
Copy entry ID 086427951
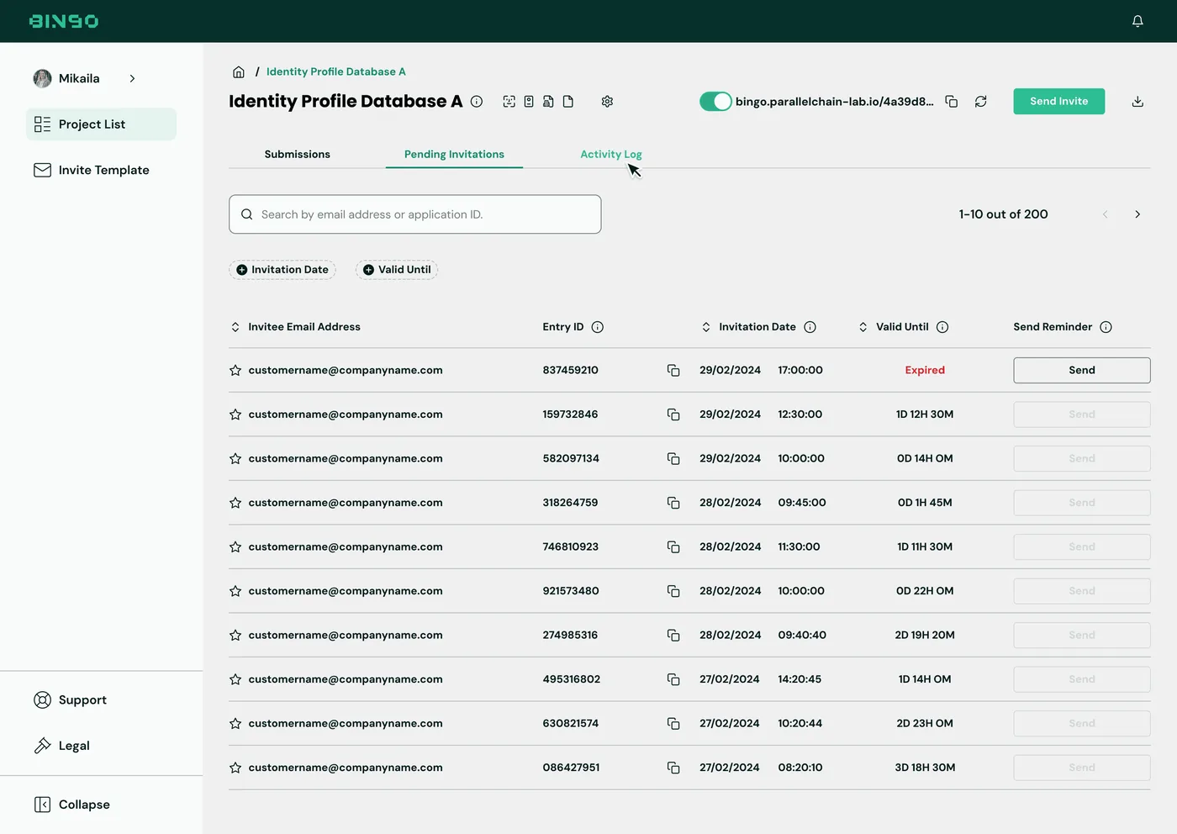click(673, 768)
